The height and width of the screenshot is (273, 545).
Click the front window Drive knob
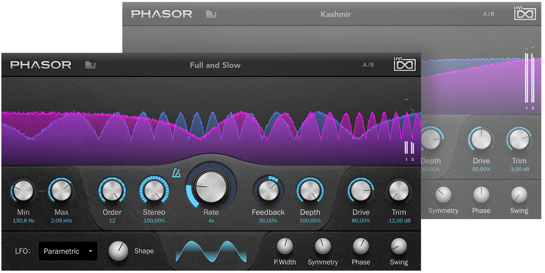[x=361, y=191]
